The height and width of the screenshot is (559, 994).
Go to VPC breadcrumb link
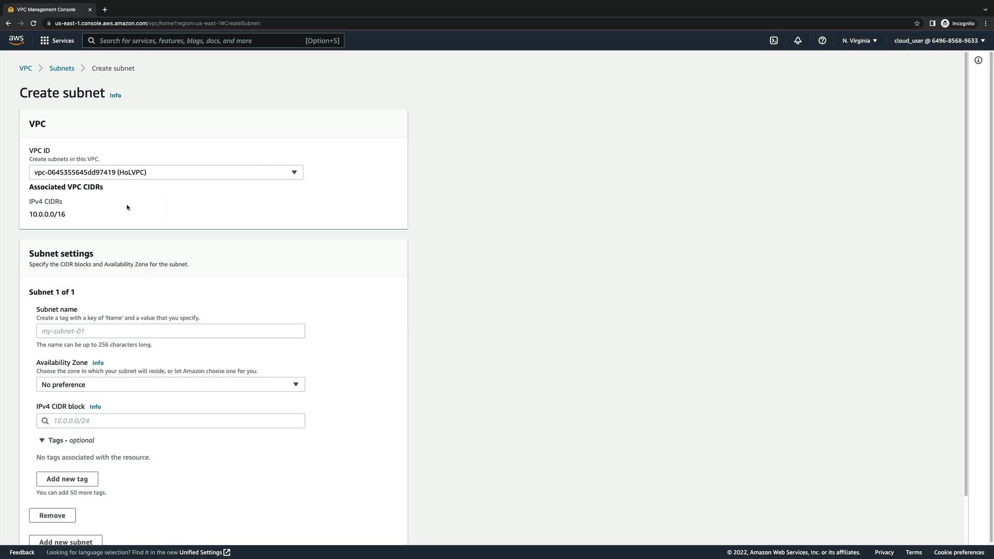(25, 68)
